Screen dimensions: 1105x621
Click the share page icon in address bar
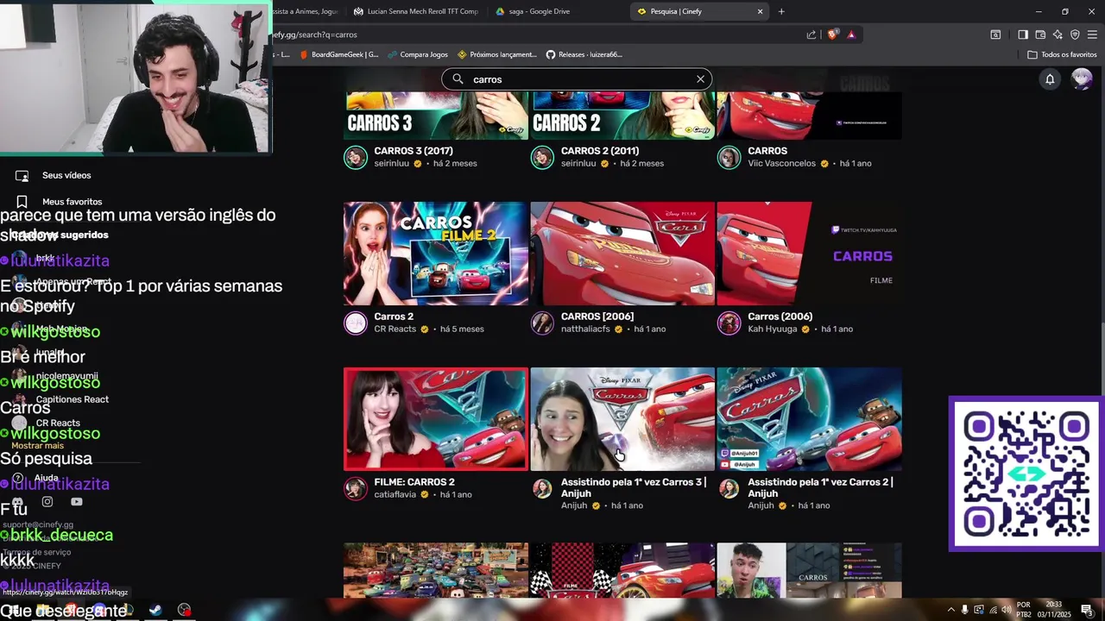pos(811,34)
